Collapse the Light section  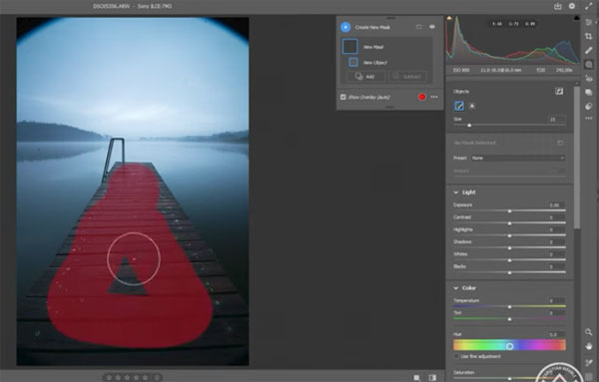(456, 192)
